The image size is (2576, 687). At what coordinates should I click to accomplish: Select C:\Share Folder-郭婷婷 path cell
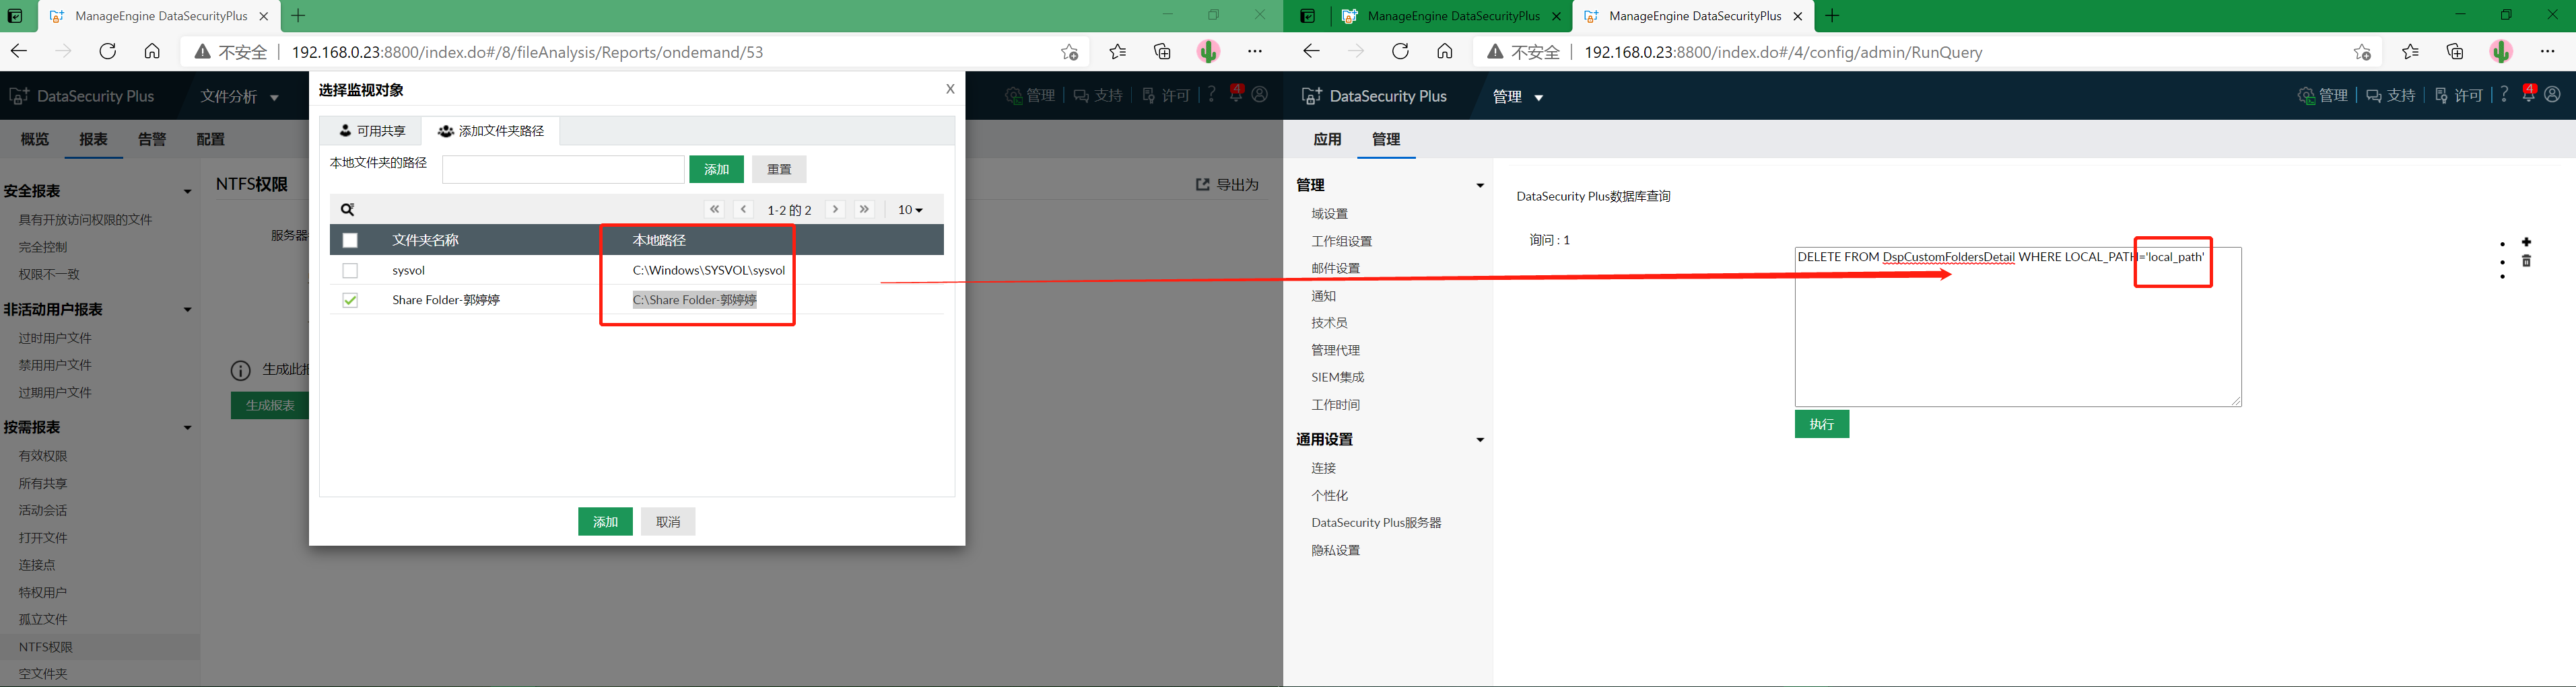(695, 300)
